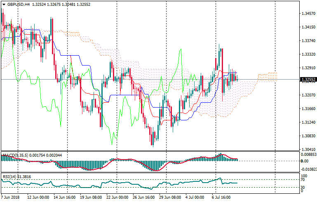
Task: Click the 6 Jul 16:00 time label
Action: (x=222, y=198)
